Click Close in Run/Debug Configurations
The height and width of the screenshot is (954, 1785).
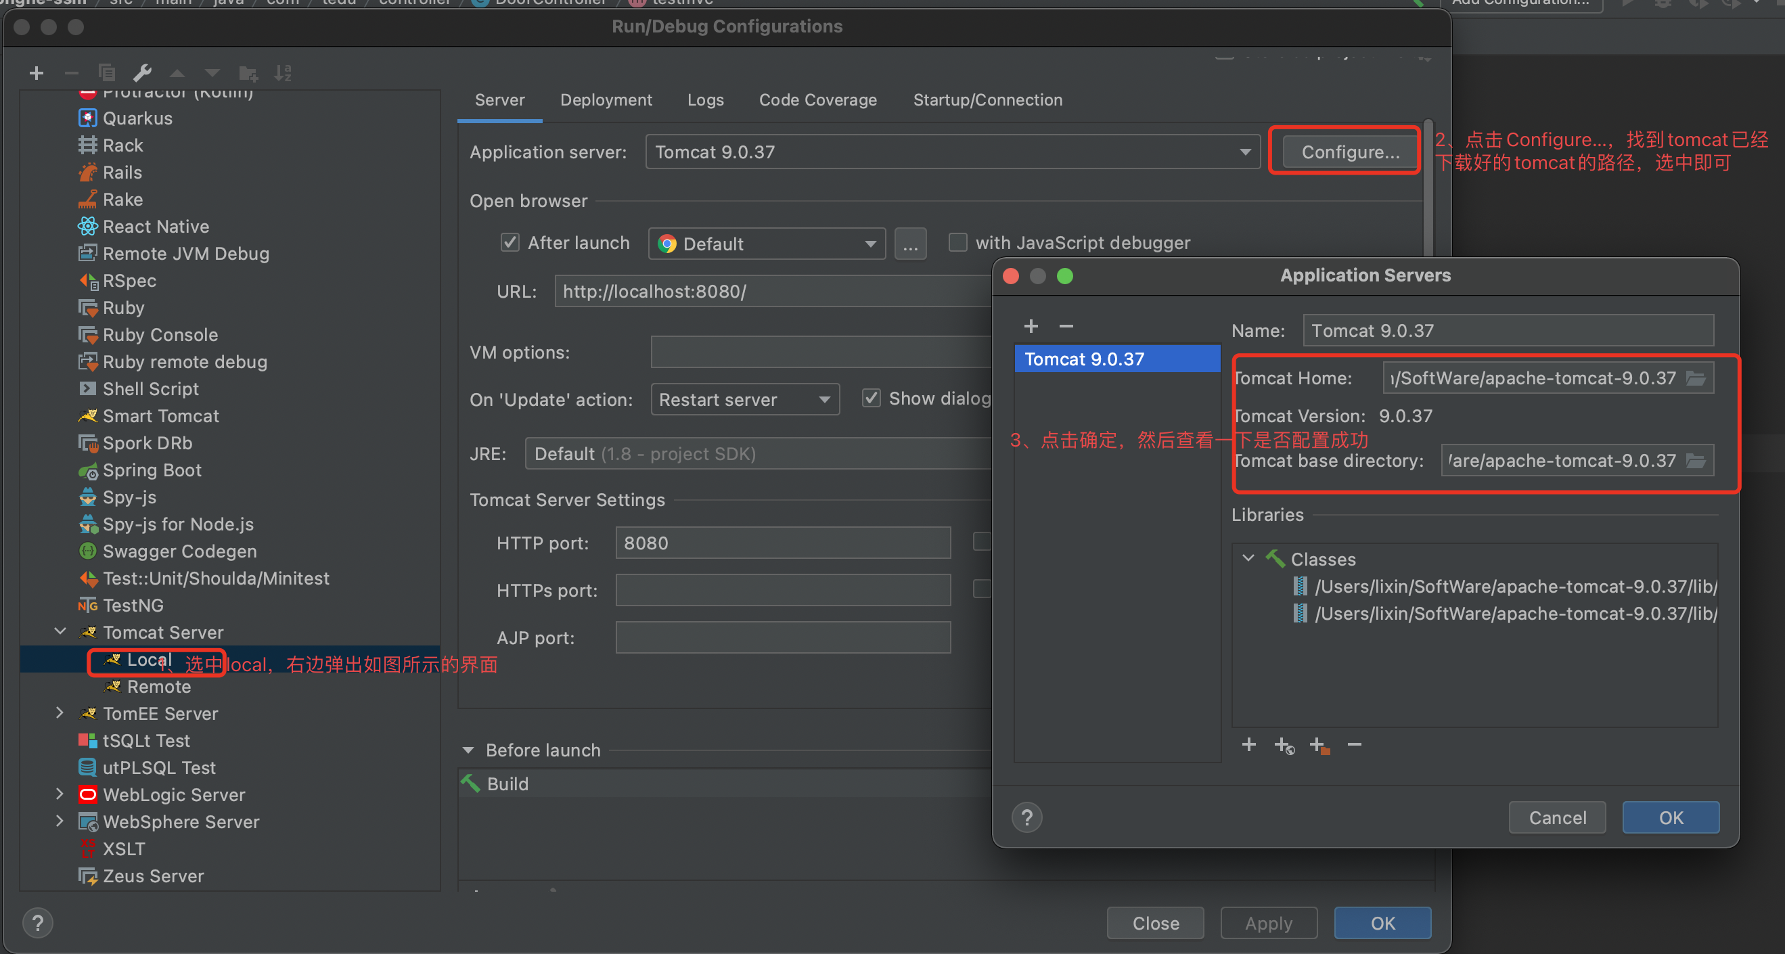point(1156,924)
